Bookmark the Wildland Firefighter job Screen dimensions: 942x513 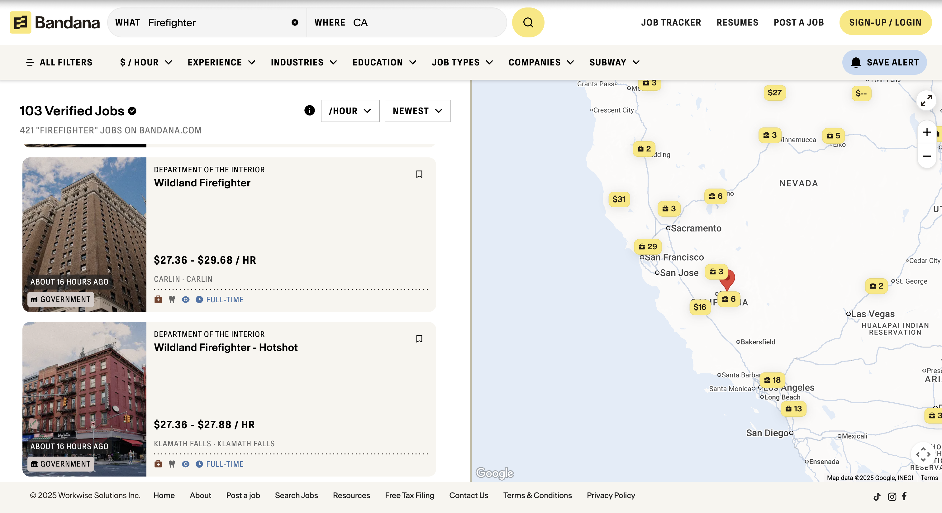419,174
